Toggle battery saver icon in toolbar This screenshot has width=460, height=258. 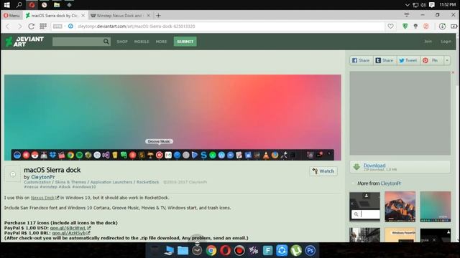pos(454,27)
